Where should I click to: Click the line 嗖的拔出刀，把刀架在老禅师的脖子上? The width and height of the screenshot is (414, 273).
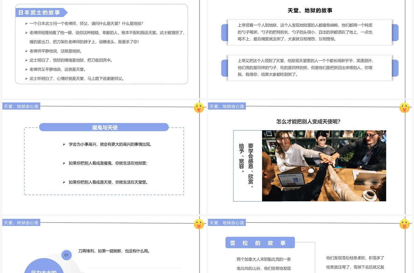(84, 42)
